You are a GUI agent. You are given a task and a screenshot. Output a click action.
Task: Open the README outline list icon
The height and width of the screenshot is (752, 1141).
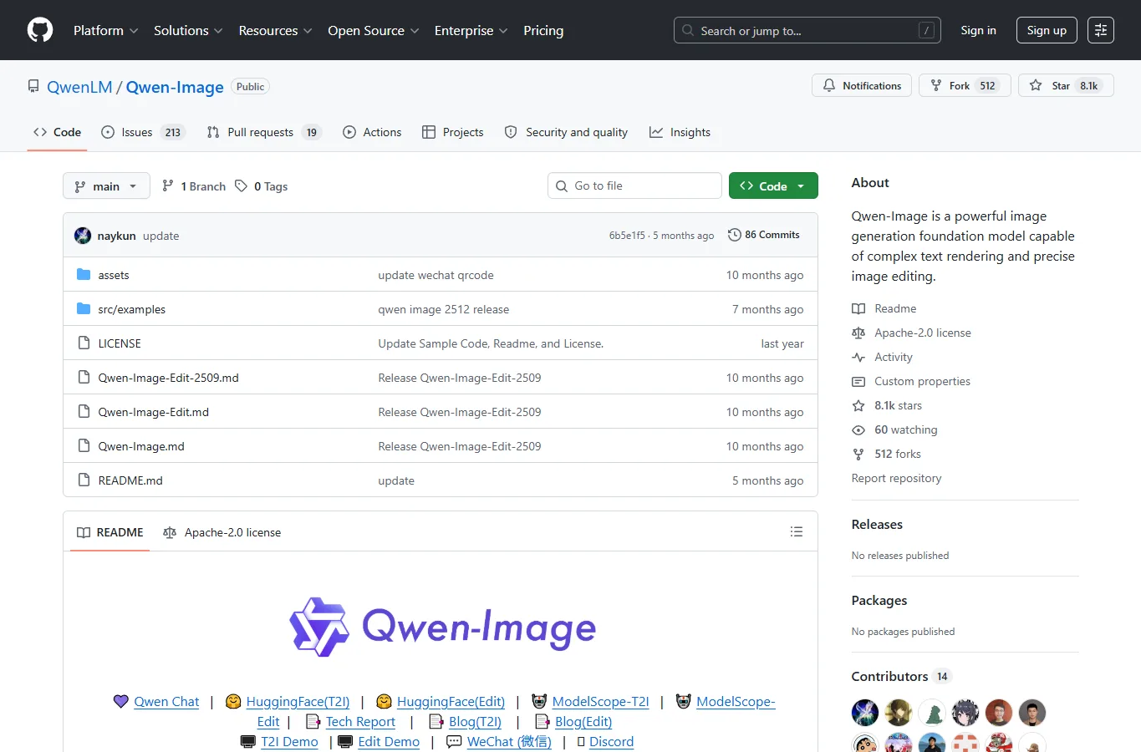(x=797, y=532)
